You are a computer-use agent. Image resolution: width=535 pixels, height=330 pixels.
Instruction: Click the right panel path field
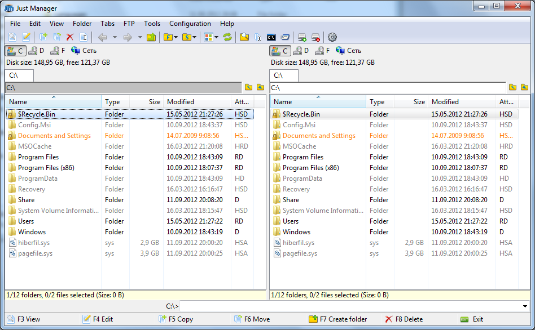coord(388,87)
